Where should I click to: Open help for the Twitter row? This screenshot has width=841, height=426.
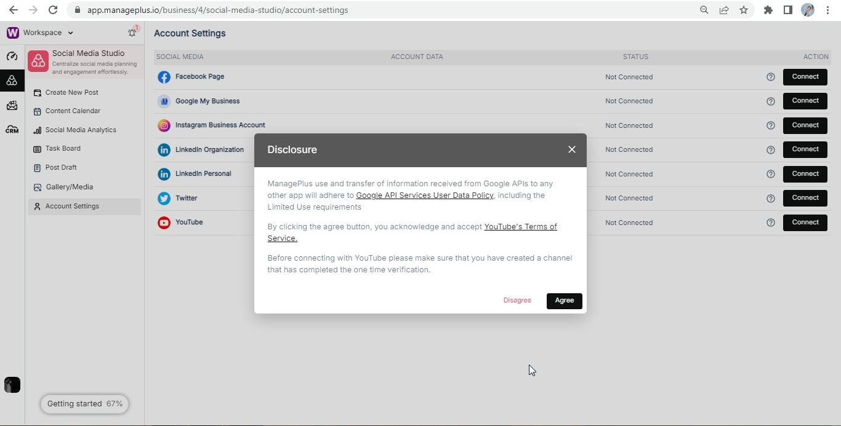coord(771,199)
